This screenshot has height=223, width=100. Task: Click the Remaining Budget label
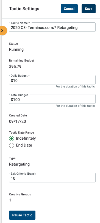(21, 61)
